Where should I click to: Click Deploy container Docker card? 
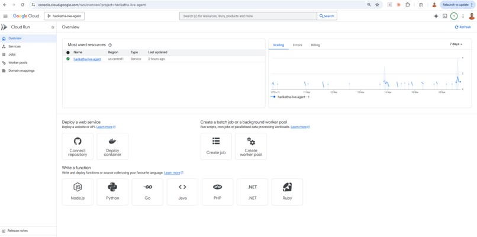pos(112,146)
